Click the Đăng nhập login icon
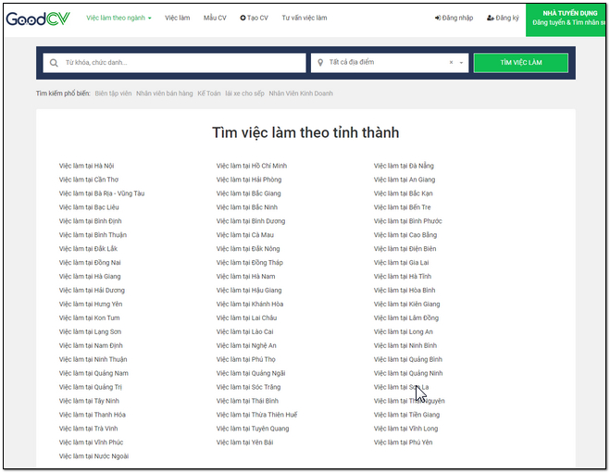610x473 pixels. tap(438, 18)
